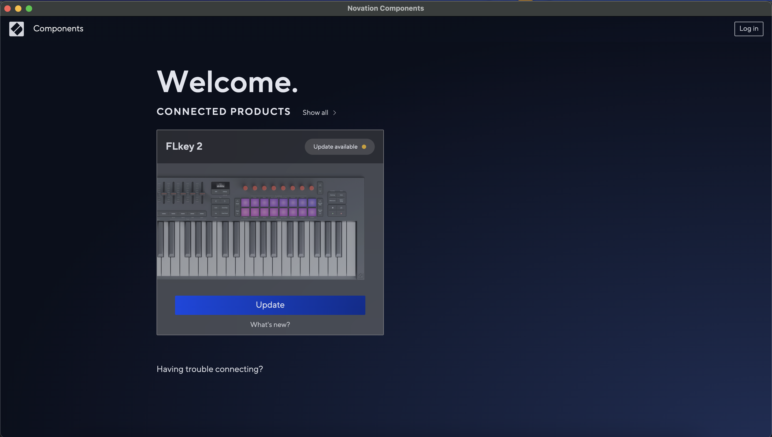The width and height of the screenshot is (772, 437).
Task: Click the Connected Products heading
Action: tap(224, 112)
